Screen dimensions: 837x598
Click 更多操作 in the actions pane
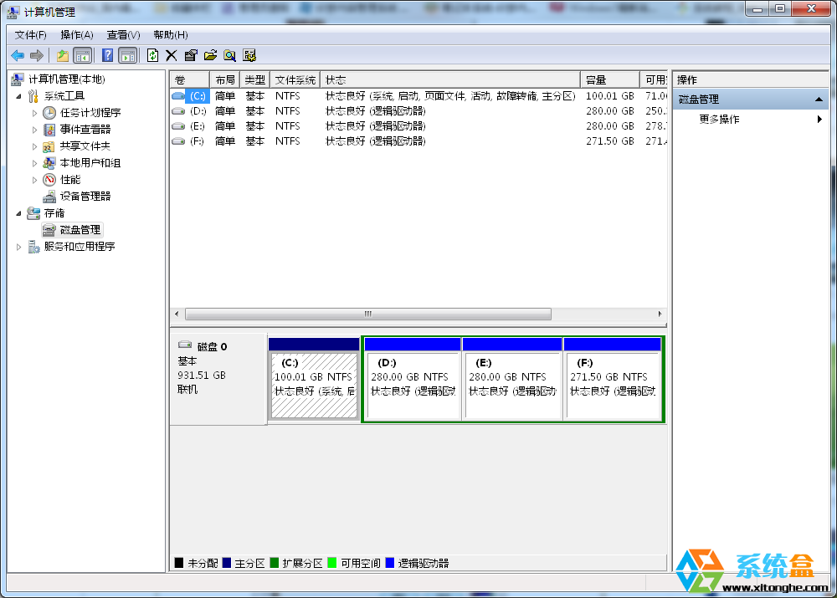pyautogui.click(x=719, y=120)
